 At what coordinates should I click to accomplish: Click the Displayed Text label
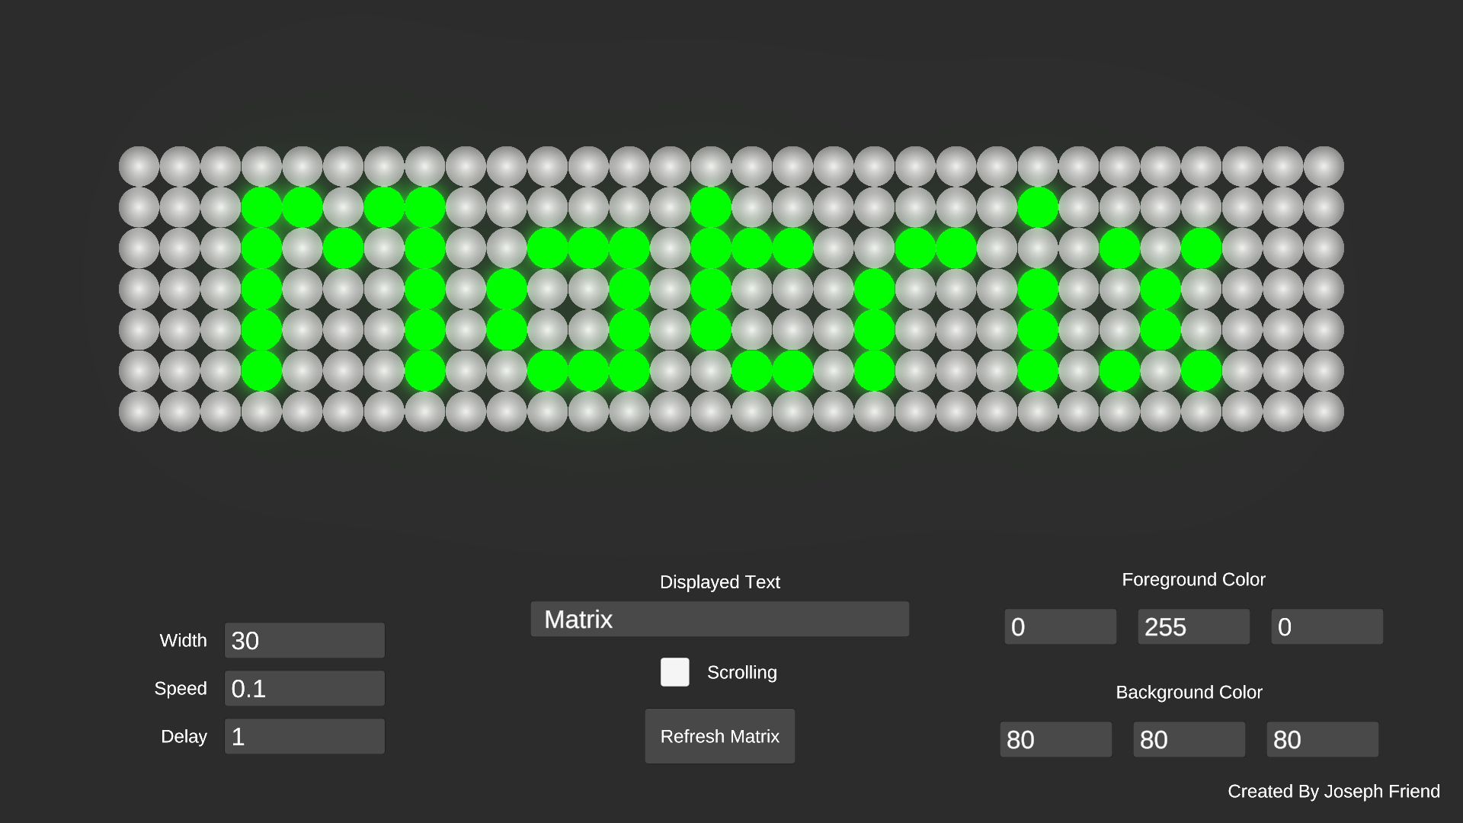719,582
